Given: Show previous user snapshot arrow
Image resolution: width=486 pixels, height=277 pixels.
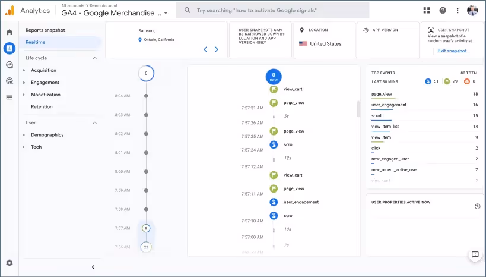Looking at the screenshot, I should pos(205,49).
